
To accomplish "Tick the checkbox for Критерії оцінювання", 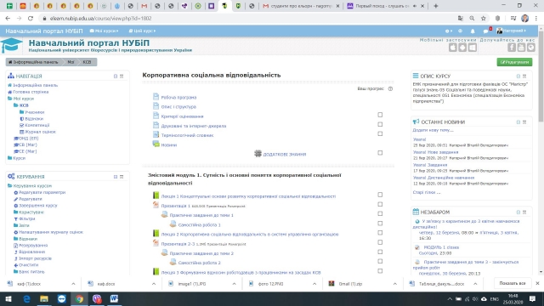I will [380, 115].
